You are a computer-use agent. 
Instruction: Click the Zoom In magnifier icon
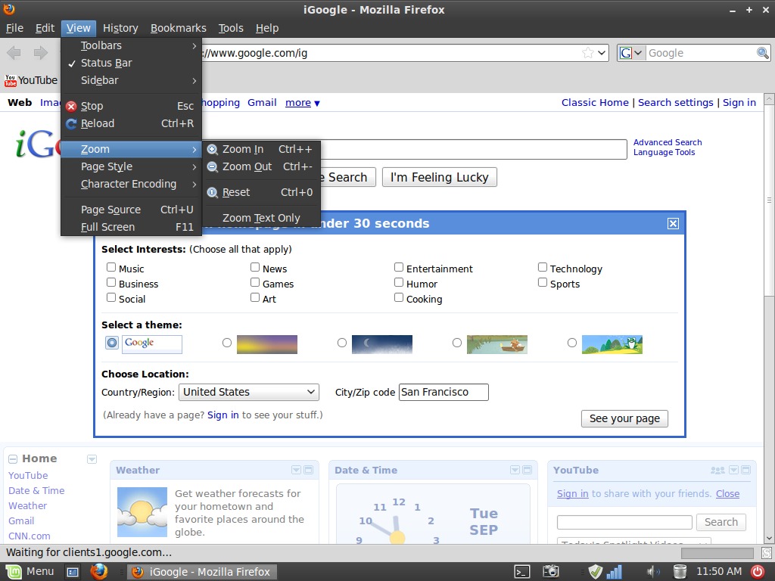click(x=213, y=149)
